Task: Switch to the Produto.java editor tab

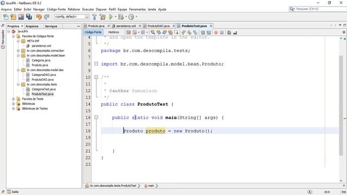Action: tap(96, 26)
